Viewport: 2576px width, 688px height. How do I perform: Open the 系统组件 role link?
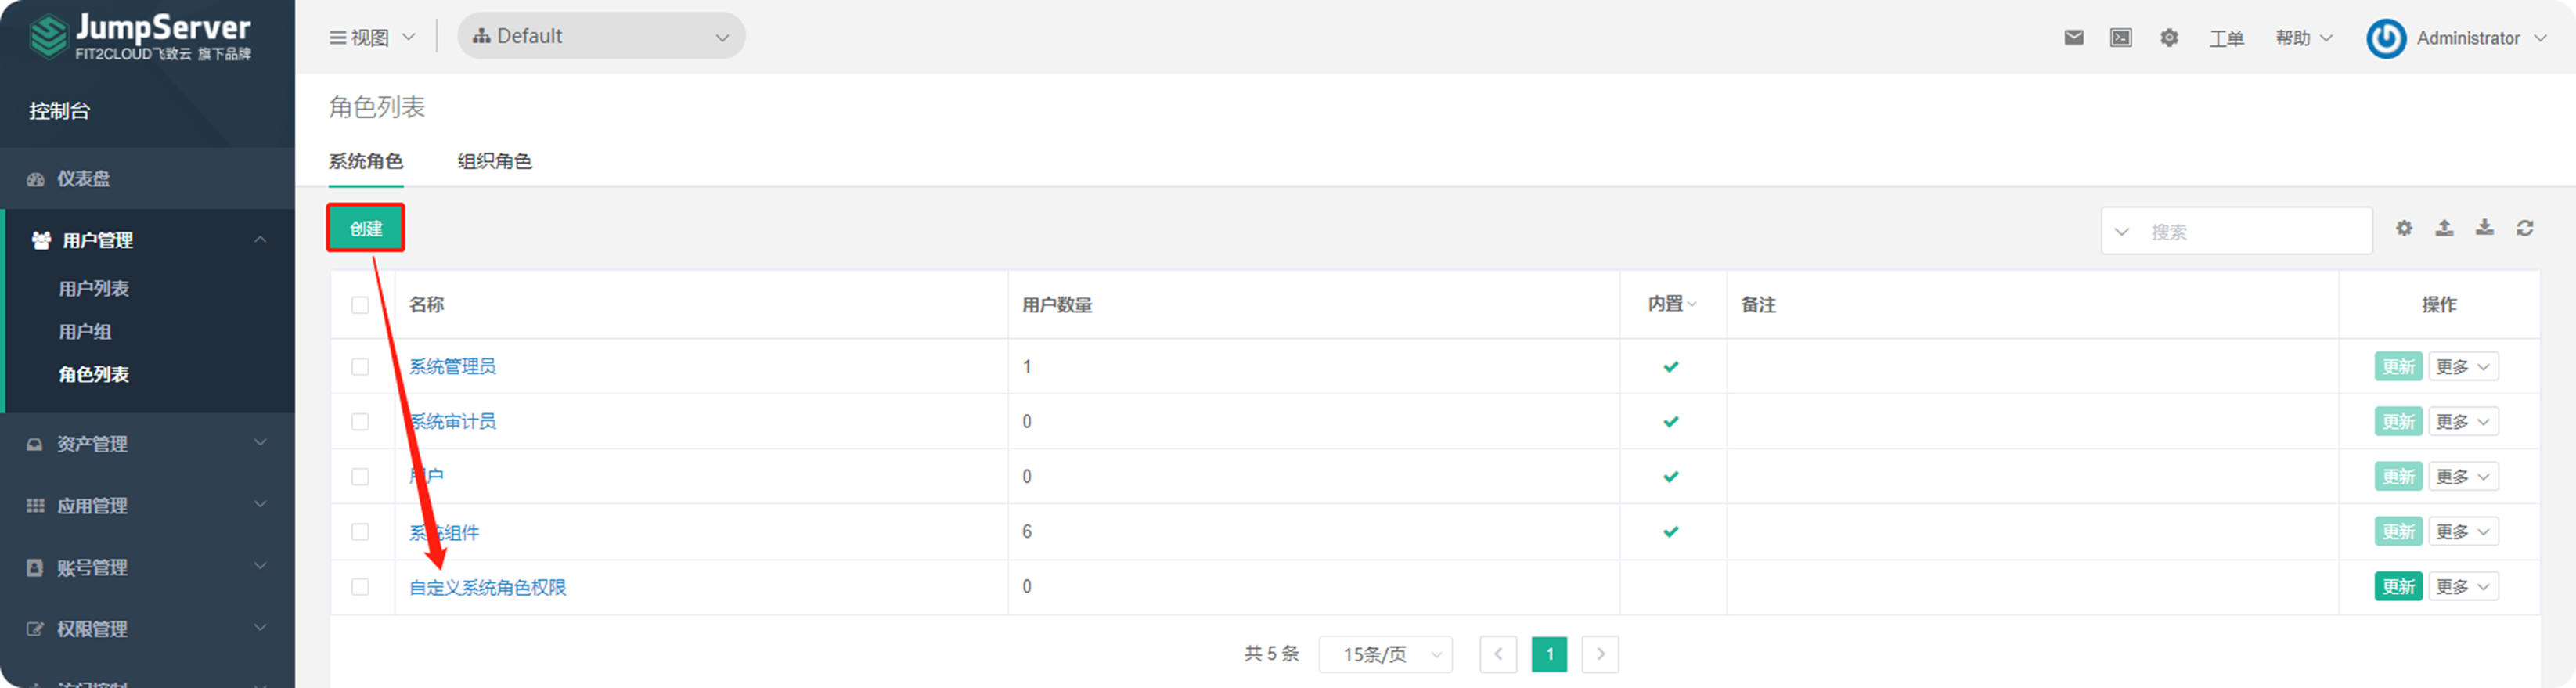tap(444, 532)
